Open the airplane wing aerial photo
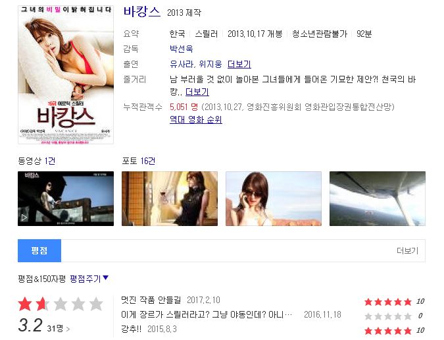This screenshot has width=444, height=340. pos(378,198)
